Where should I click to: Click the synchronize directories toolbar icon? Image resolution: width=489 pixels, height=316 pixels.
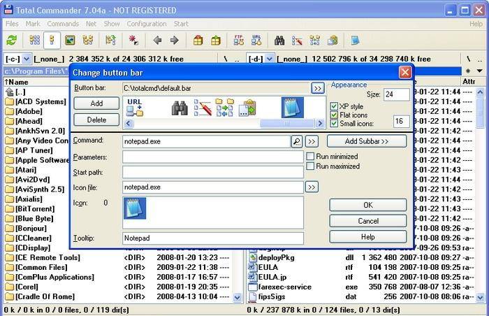point(315,41)
